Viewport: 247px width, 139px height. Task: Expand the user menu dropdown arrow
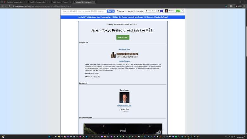[x=182, y=11]
